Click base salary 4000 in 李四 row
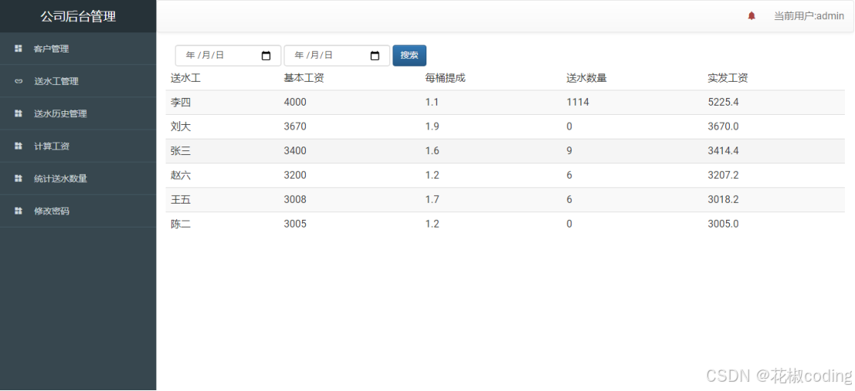The image size is (855, 391). coord(295,103)
